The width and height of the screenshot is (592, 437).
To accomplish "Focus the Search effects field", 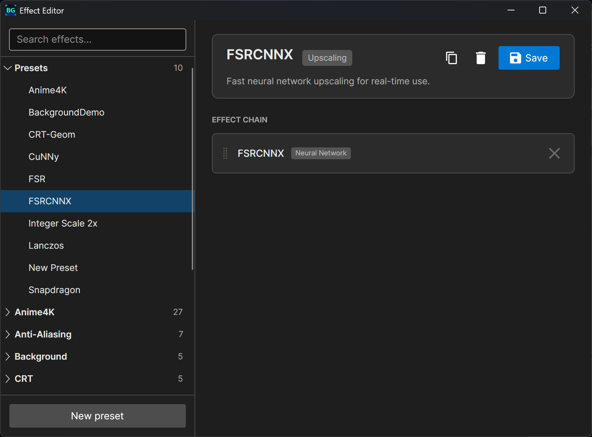I will point(98,40).
